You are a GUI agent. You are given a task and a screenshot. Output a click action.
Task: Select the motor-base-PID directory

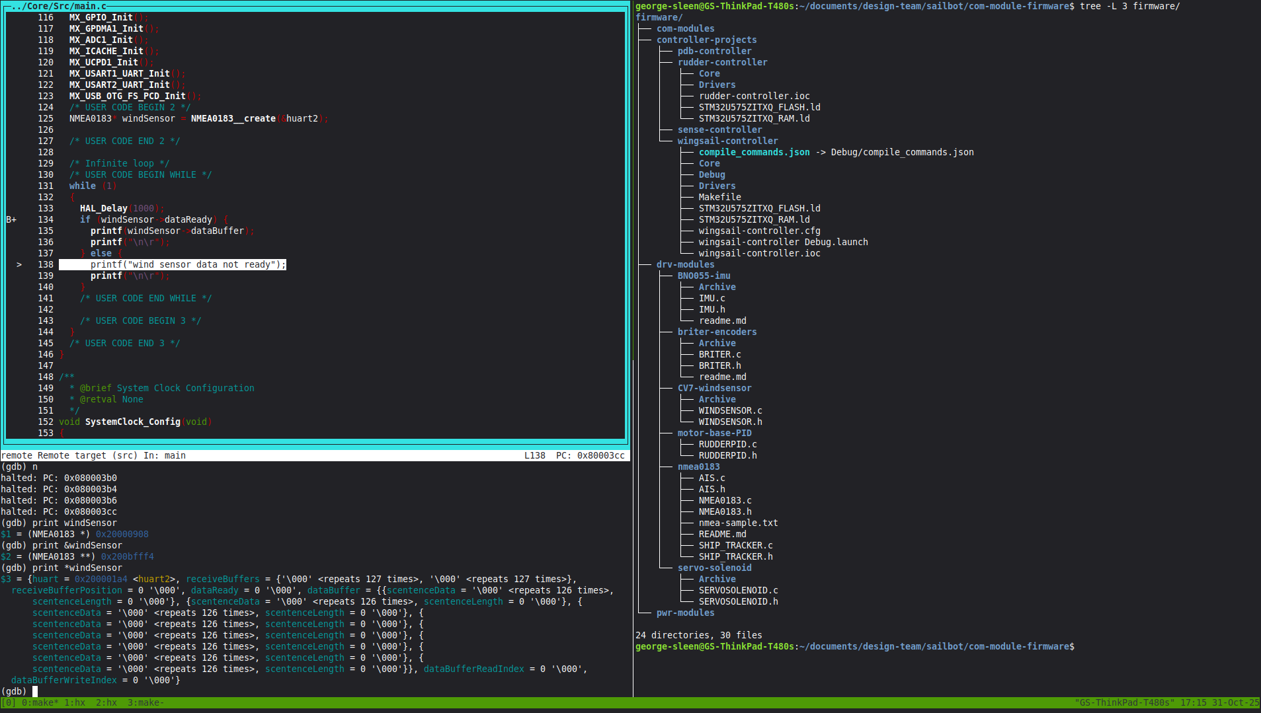(x=715, y=433)
